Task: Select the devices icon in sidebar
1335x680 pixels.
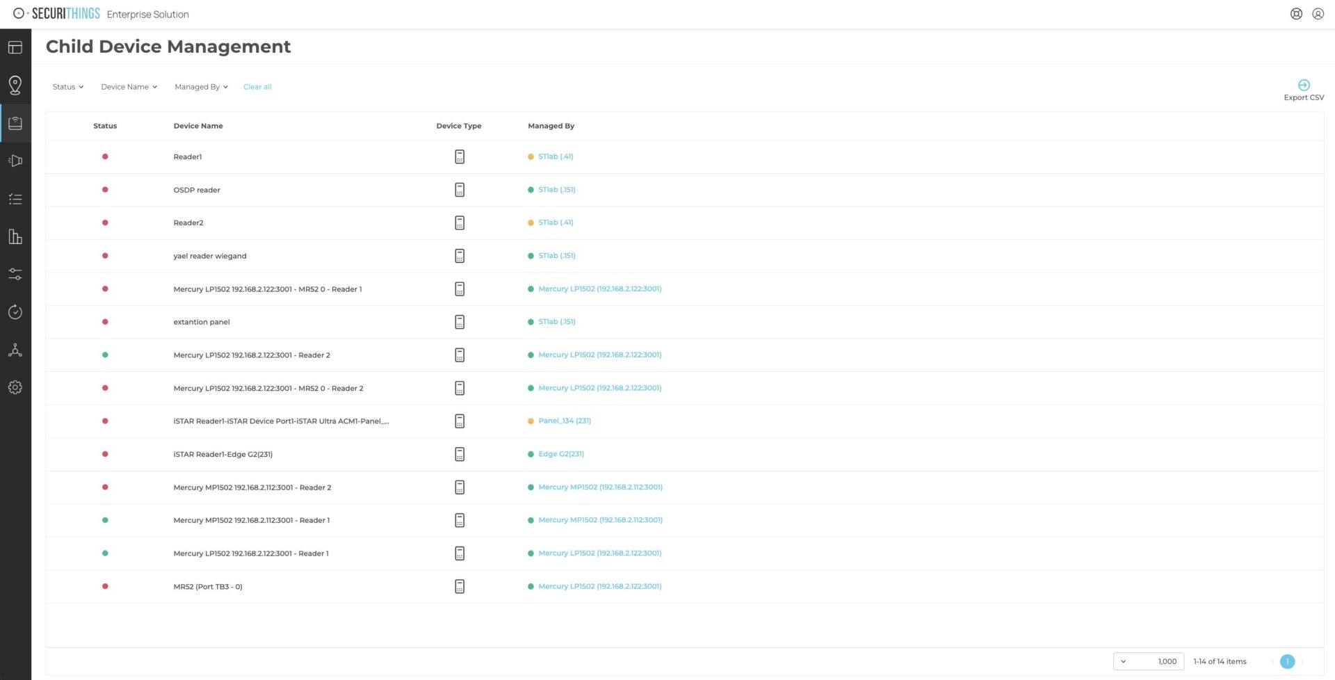Action: click(15, 123)
